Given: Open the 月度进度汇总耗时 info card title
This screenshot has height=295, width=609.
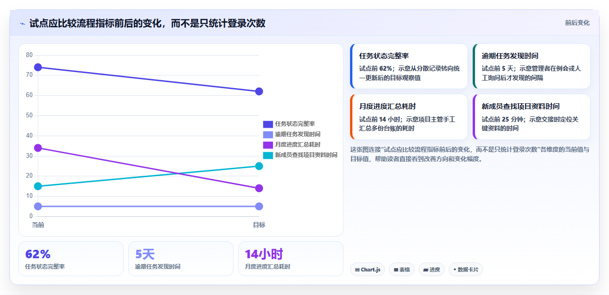Looking at the screenshot, I should click(387, 107).
